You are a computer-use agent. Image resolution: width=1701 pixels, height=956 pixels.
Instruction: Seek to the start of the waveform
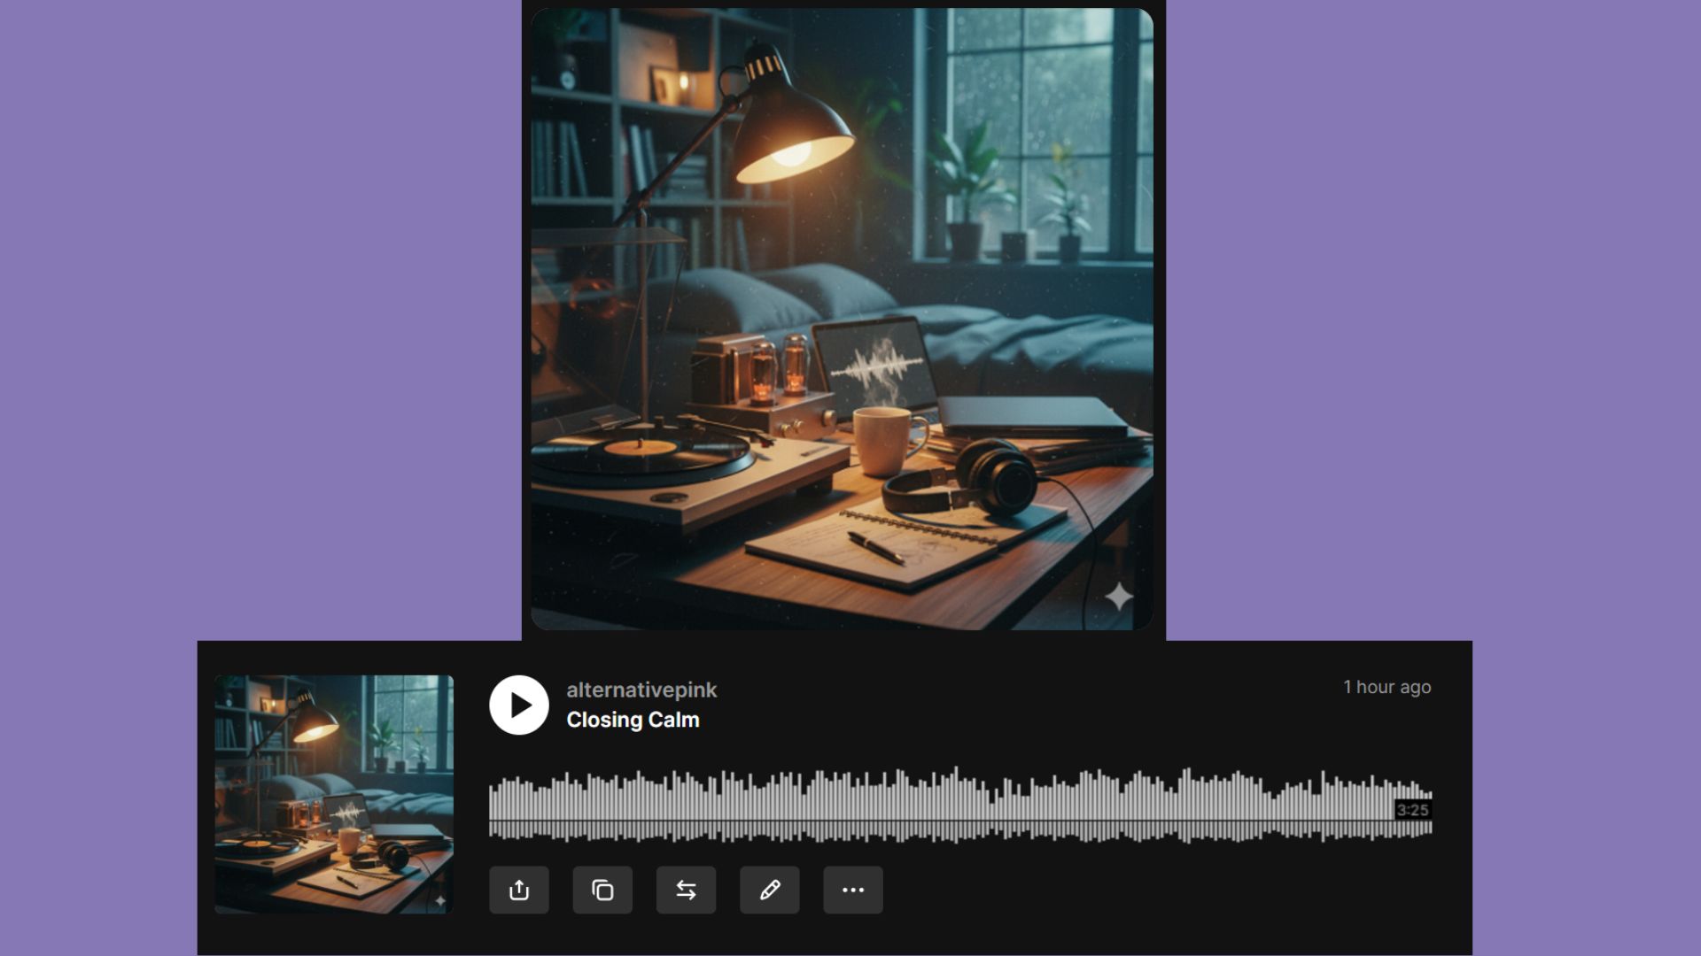(493, 806)
